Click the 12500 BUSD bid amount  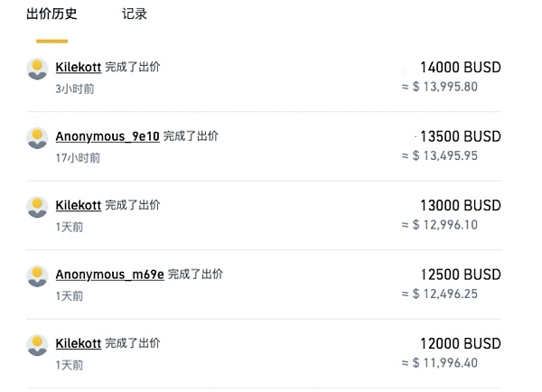(460, 275)
